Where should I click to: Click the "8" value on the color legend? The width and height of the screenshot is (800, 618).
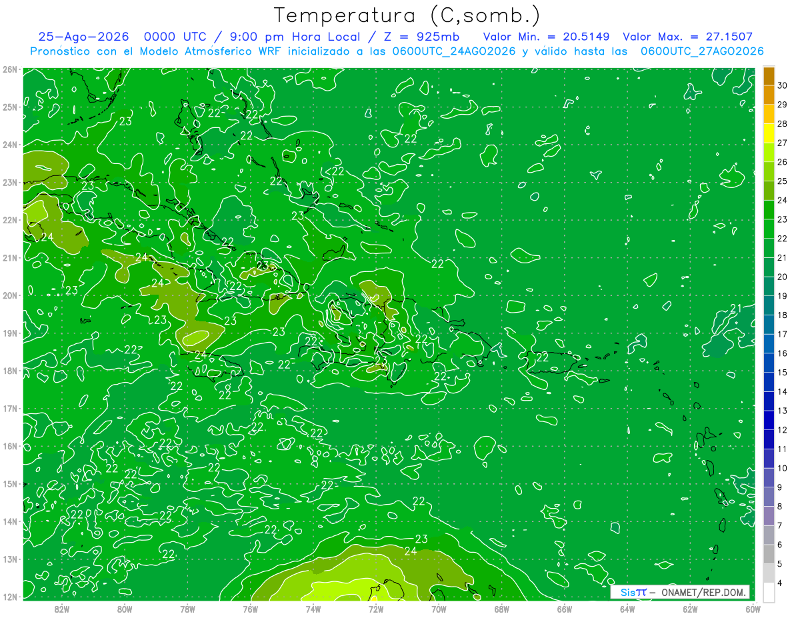(x=781, y=506)
